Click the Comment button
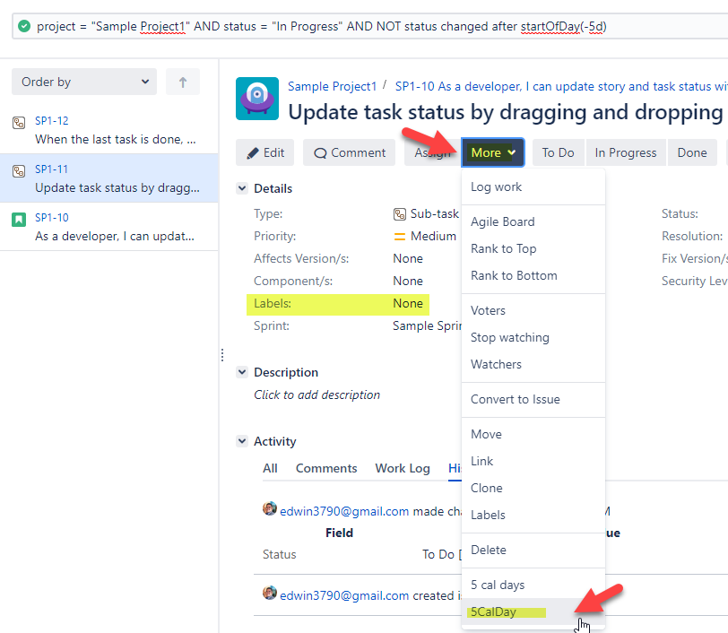Screen dimensions: 728x633 (x=349, y=152)
